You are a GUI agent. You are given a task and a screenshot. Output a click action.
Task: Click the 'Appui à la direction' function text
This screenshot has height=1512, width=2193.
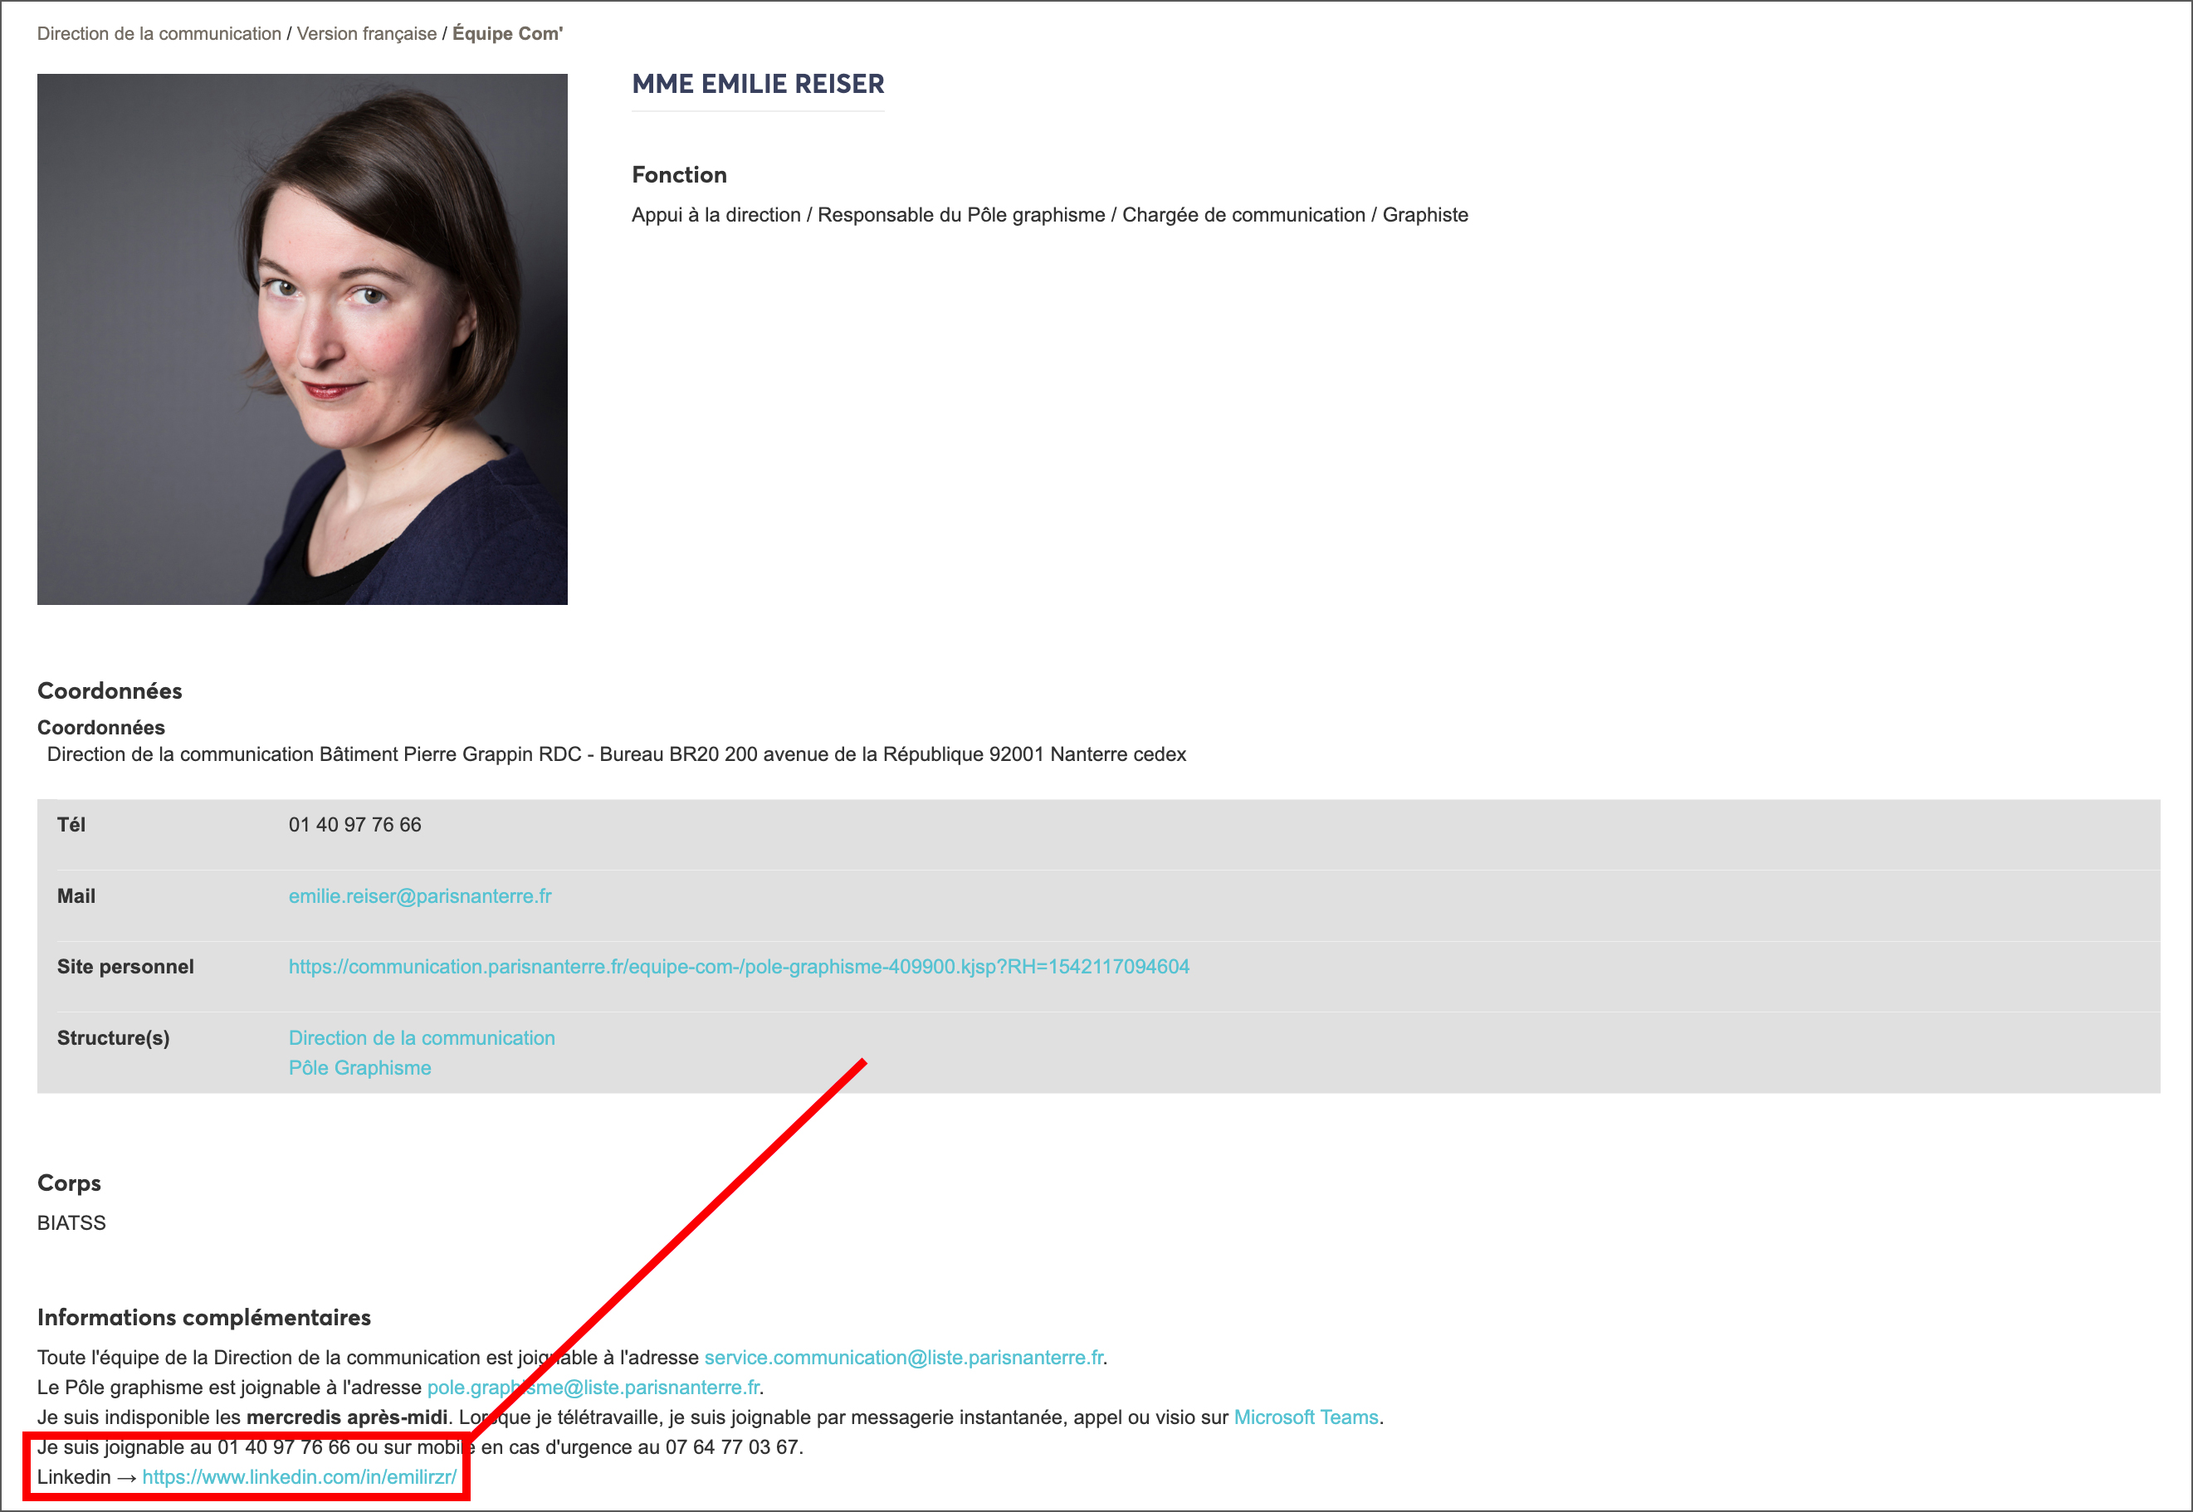point(716,215)
